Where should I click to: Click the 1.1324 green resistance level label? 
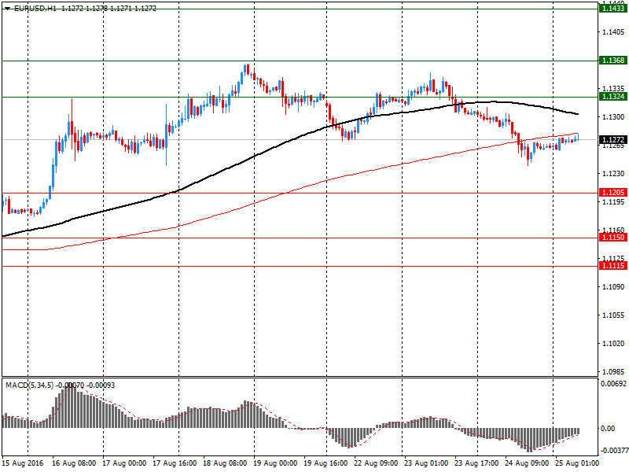coord(613,96)
